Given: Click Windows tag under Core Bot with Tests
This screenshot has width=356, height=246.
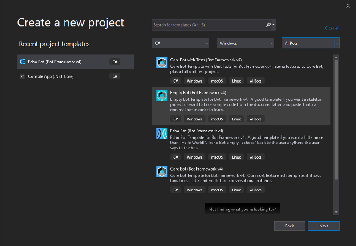Looking at the screenshot, I should click(194, 81).
